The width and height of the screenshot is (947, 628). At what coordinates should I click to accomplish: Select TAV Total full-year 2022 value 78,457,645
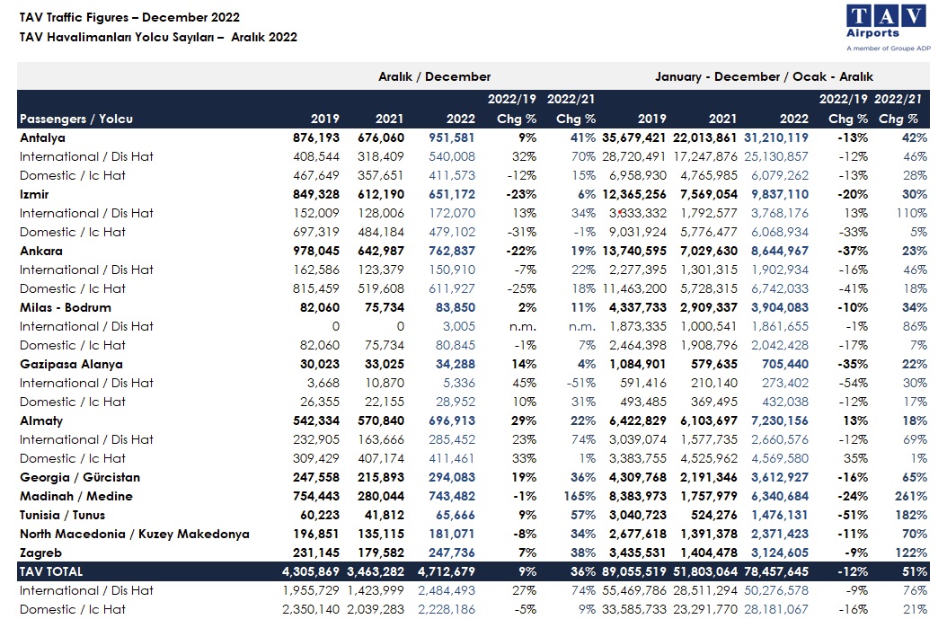pyautogui.click(x=776, y=571)
